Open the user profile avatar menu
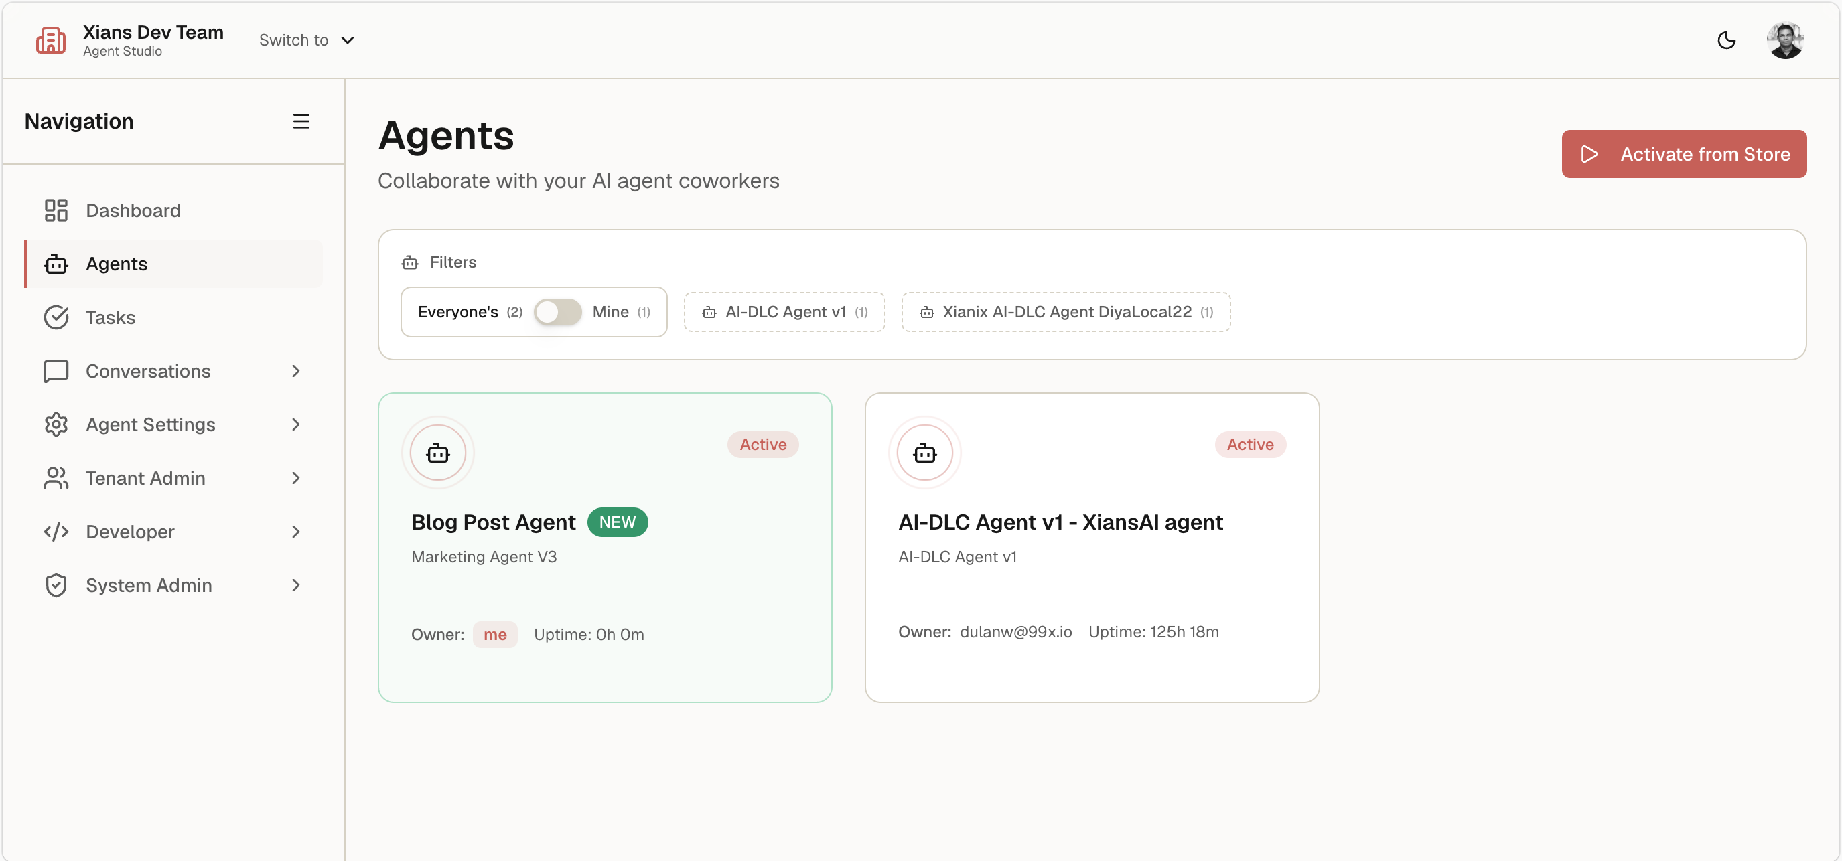Viewport: 1842px width, 861px height. pyautogui.click(x=1786, y=40)
